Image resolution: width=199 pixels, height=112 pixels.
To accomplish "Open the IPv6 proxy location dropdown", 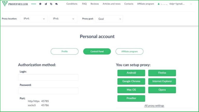I will coord(63,19).
